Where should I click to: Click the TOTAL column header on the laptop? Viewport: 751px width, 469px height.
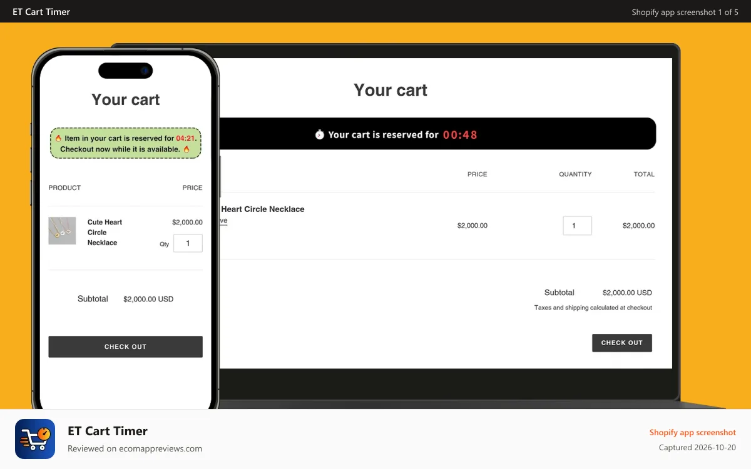(644, 174)
